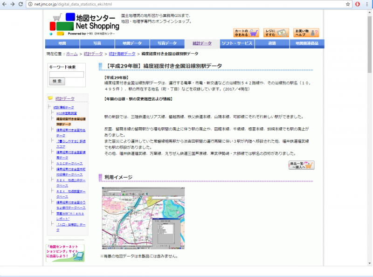Bookmark this page with star icon
The width and height of the screenshot is (373, 277).
tap(348, 4)
